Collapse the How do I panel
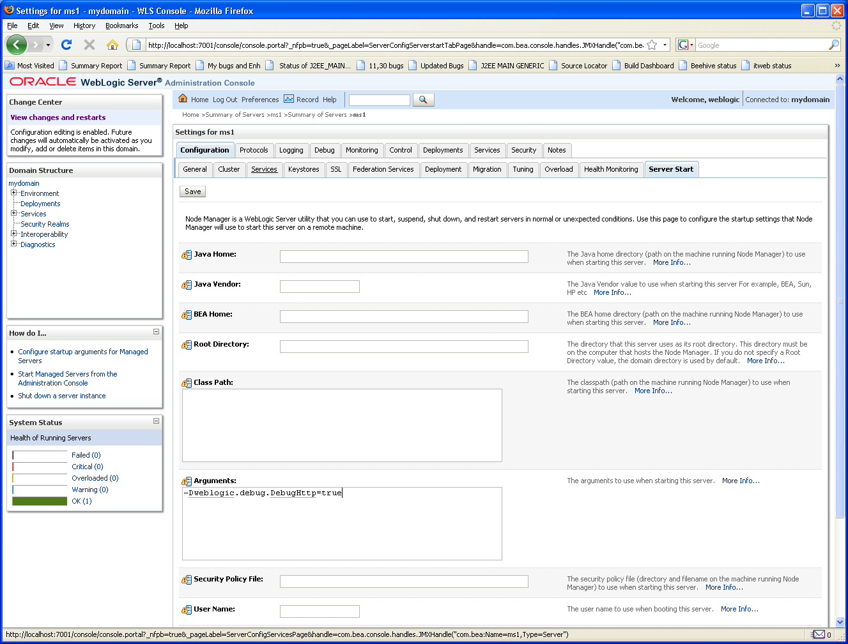This screenshot has height=644, width=848. (x=156, y=332)
